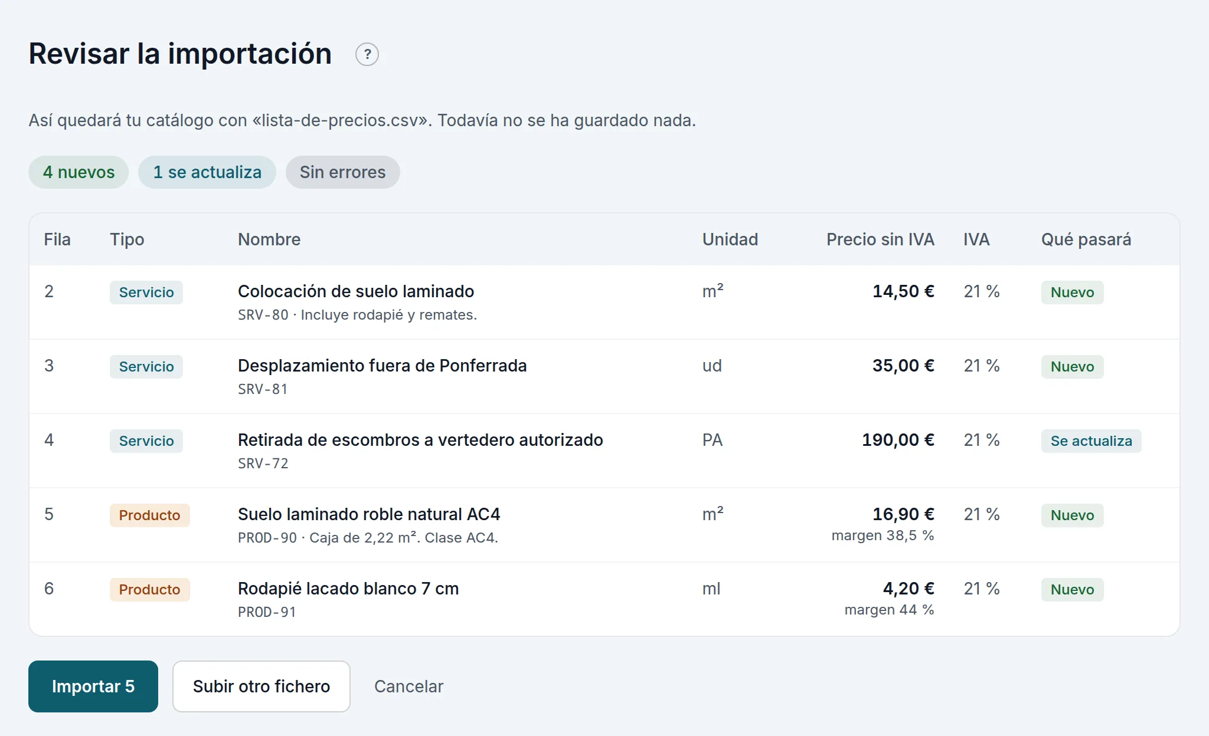Image resolution: width=1209 pixels, height=736 pixels.
Task: Click the Nuevo badge on Suelo laminado row
Action: tap(1072, 515)
